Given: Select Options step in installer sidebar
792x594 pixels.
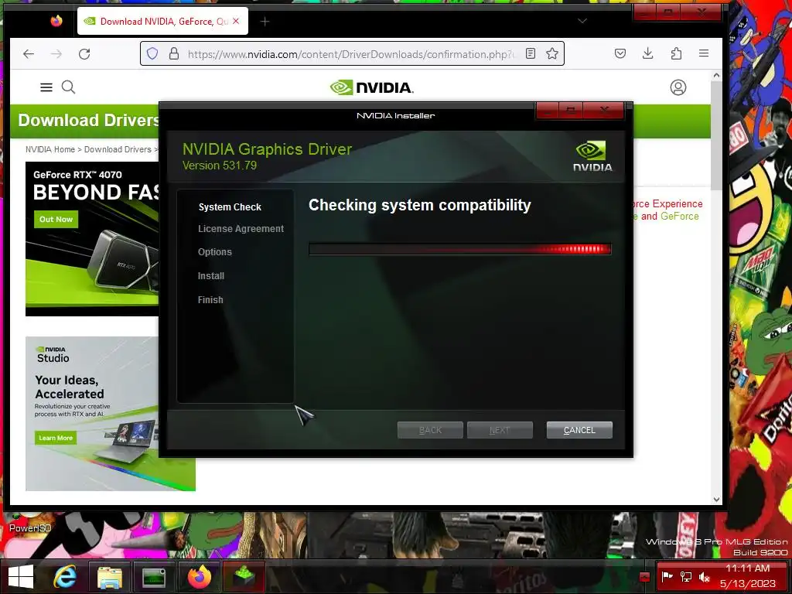Looking at the screenshot, I should click(215, 252).
